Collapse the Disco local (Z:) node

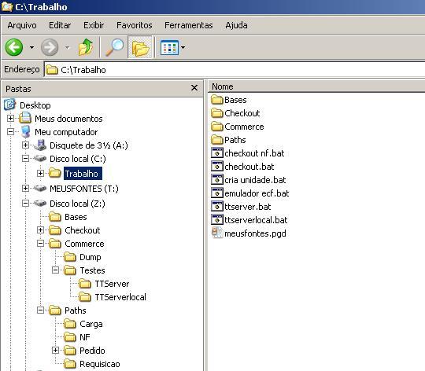pos(25,204)
